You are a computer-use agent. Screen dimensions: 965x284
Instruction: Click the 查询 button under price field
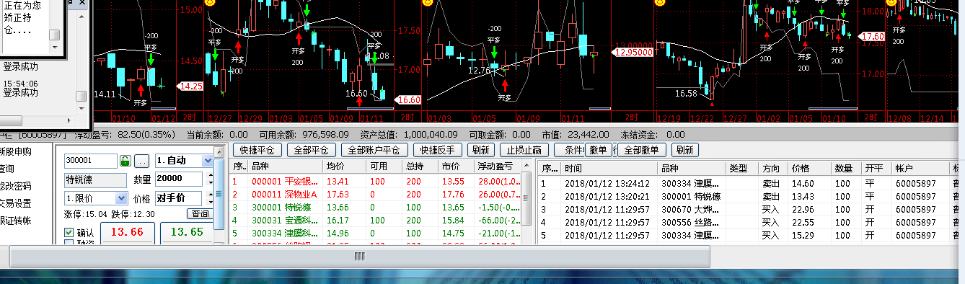click(x=200, y=214)
